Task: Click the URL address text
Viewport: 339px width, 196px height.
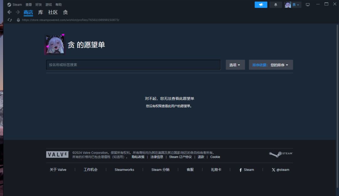Action: (x=71, y=20)
